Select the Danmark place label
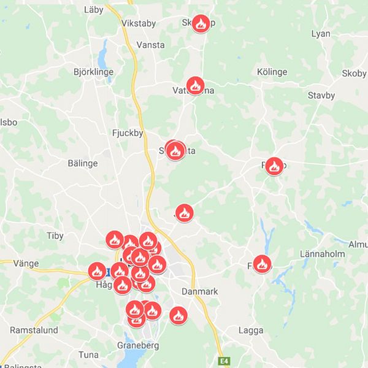The image size is (368, 368). pos(200,291)
